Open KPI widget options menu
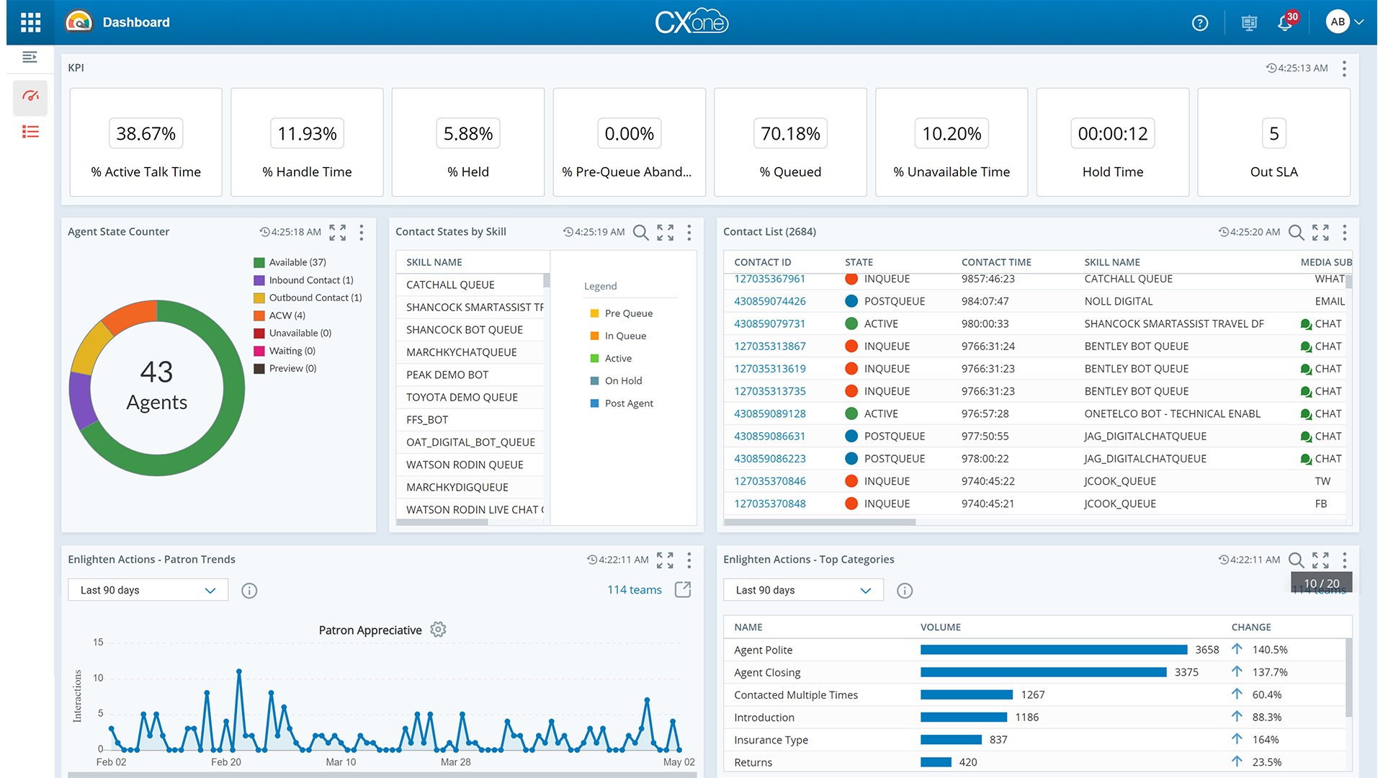The height and width of the screenshot is (778, 1383). pyautogui.click(x=1345, y=68)
